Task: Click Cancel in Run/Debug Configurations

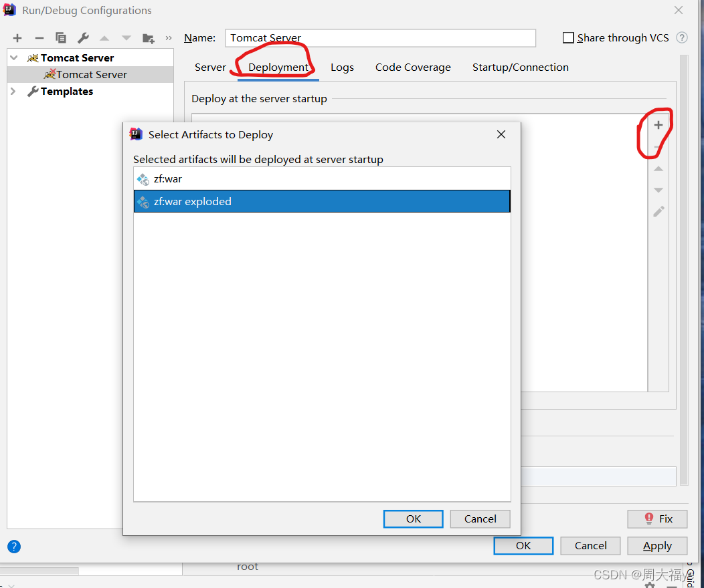Action: point(590,546)
